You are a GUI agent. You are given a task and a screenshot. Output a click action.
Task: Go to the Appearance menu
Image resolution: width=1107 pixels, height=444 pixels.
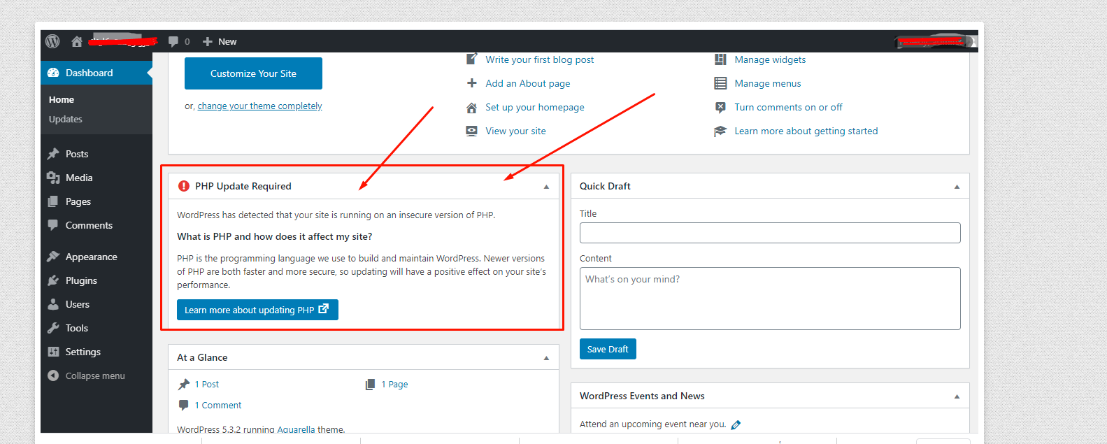click(91, 257)
